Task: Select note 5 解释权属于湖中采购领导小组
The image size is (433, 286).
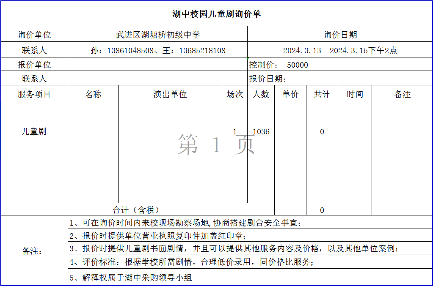Action: [250, 277]
